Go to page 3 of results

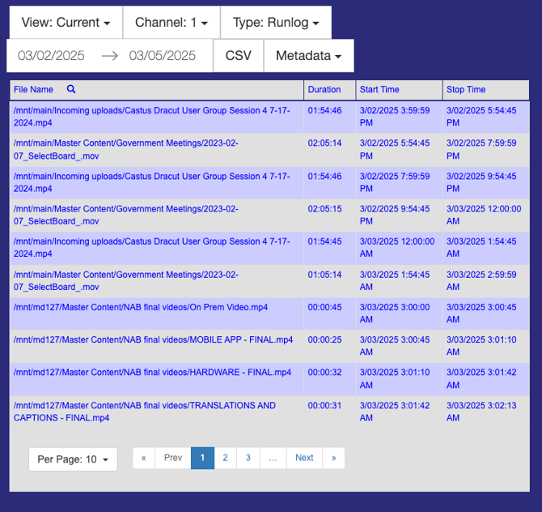pos(248,458)
